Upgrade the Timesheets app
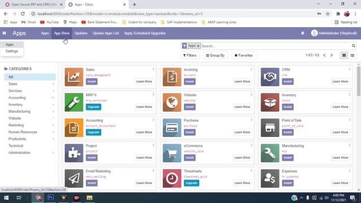The height and width of the screenshot is (203, 361). click(x=191, y=183)
